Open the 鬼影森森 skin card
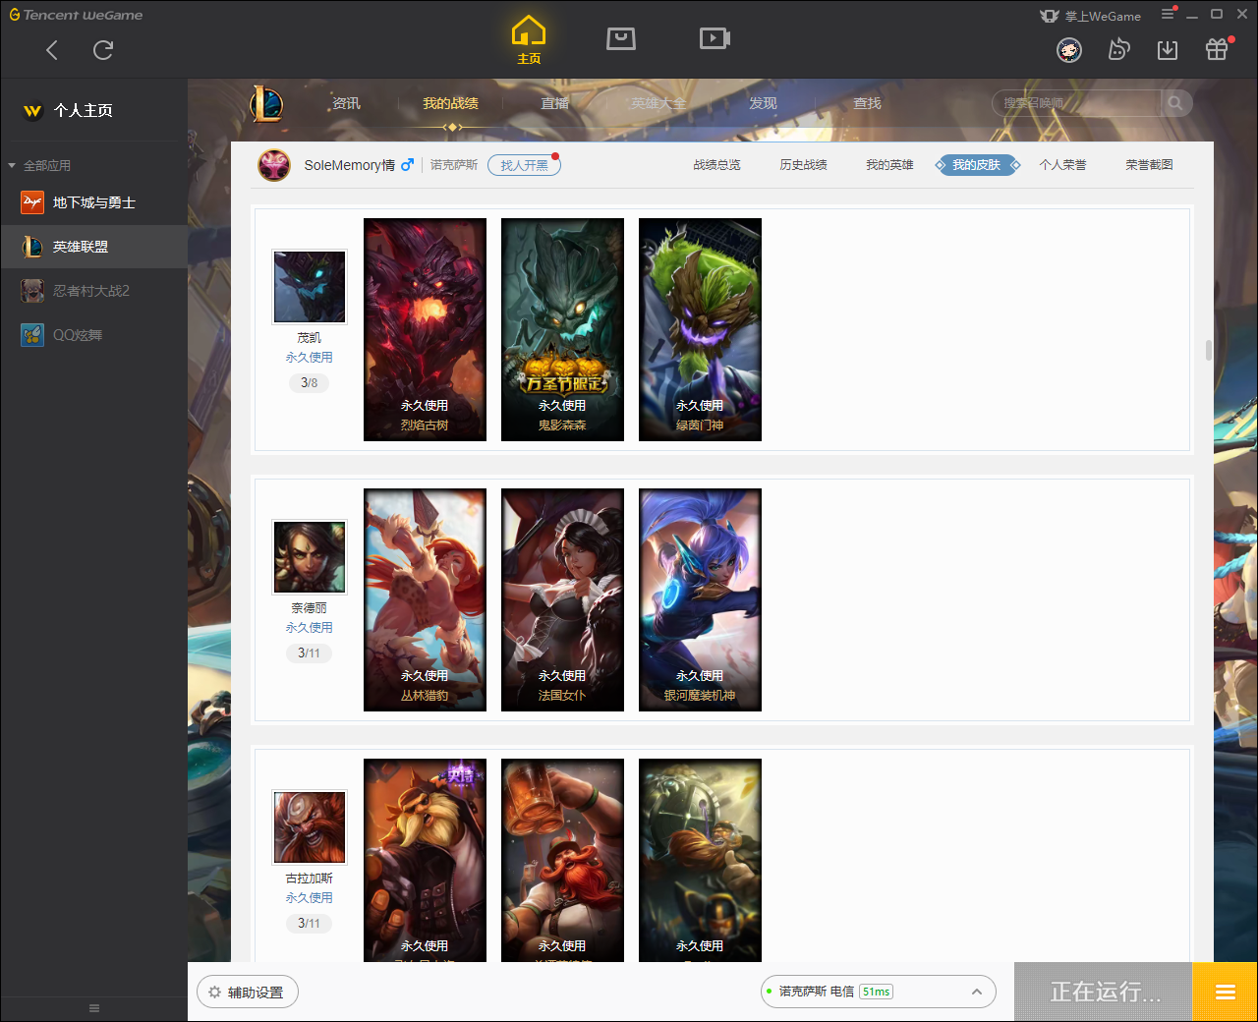This screenshot has height=1022, width=1258. pyautogui.click(x=562, y=329)
